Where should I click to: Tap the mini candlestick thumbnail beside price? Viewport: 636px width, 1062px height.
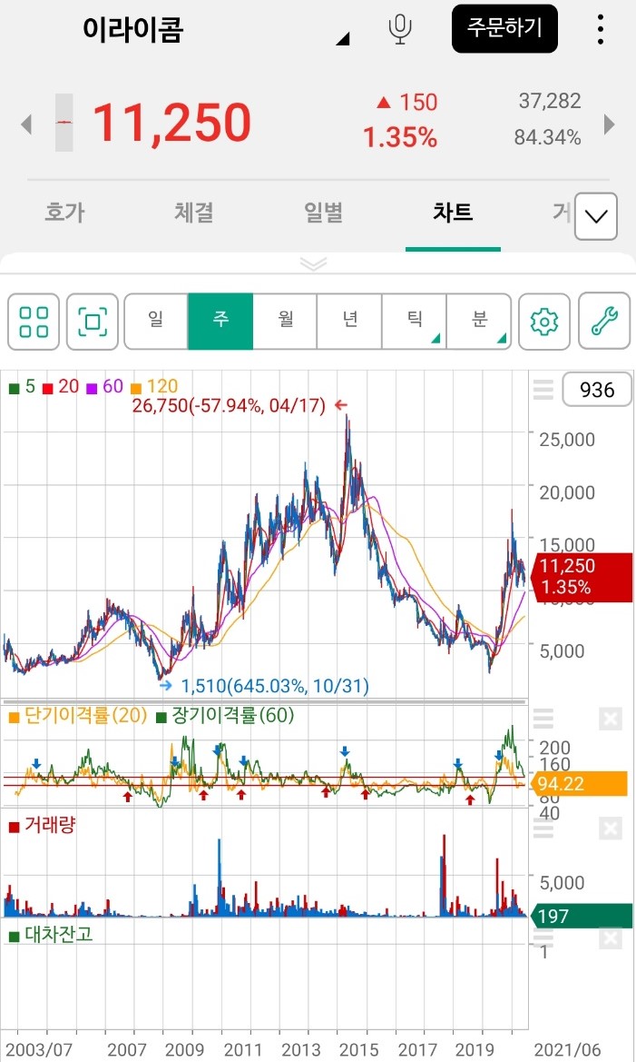[x=64, y=123]
